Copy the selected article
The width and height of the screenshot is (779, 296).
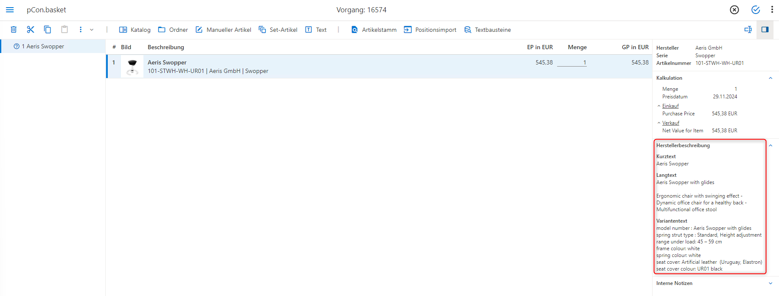(48, 30)
